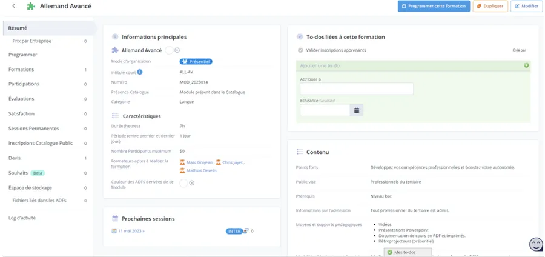Click the Echéance date input field
The width and height of the screenshot is (545, 257).
325,110
